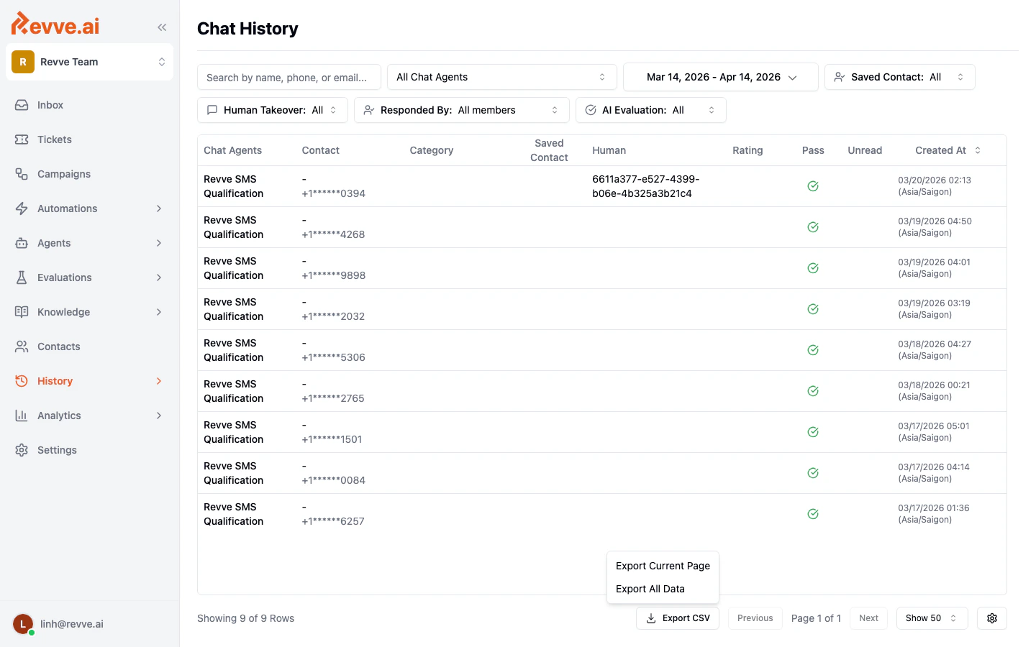Click the Evaluations flask icon
Viewport: 1036px width, 647px height.
tap(22, 277)
